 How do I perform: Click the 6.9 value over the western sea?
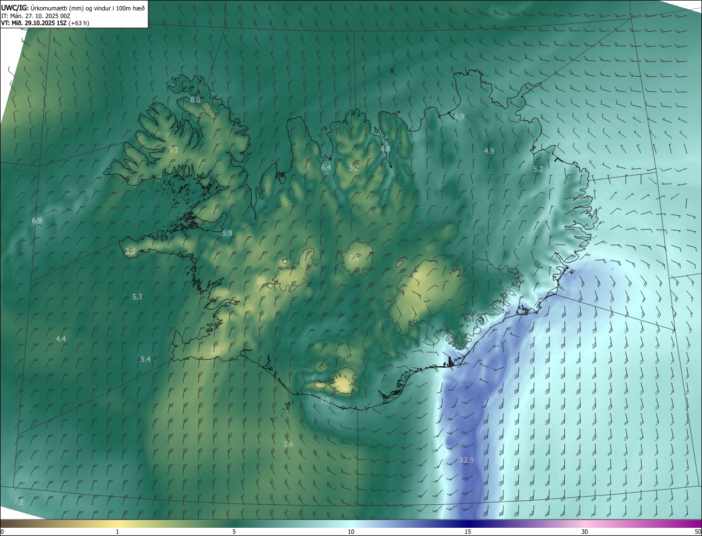(x=37, y=220)
